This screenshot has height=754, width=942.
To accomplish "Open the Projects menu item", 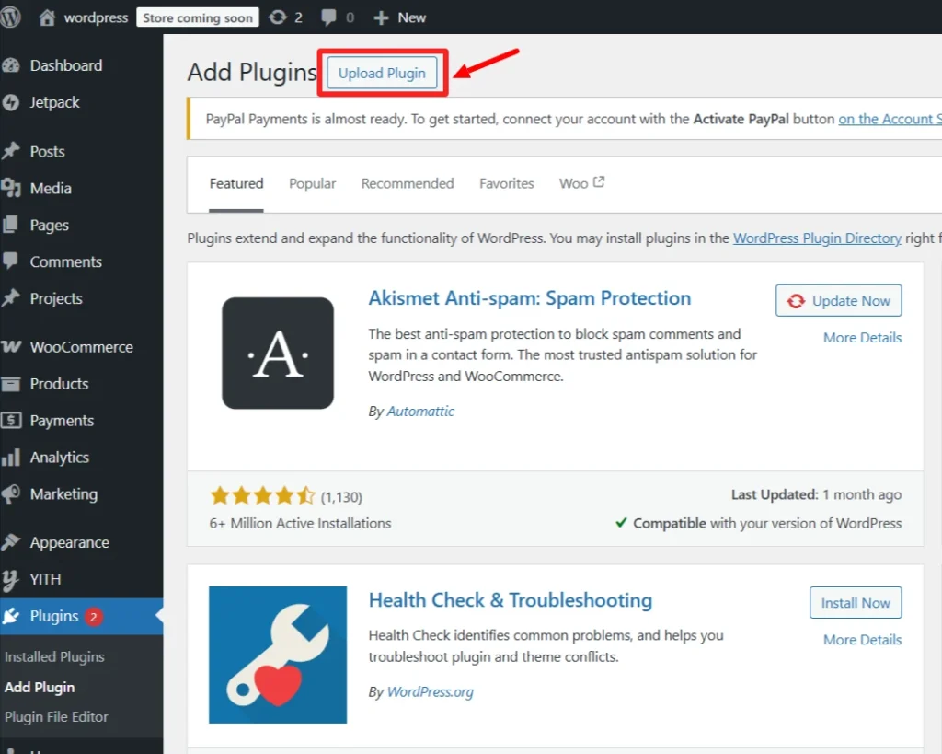I will pos(56,298).
